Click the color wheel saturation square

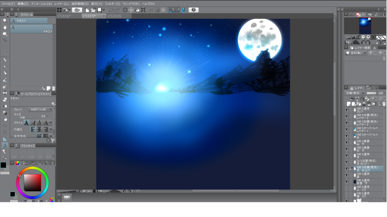click(33, 183)
